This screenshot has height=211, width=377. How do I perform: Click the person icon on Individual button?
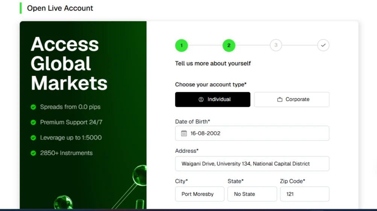point(201,99)
